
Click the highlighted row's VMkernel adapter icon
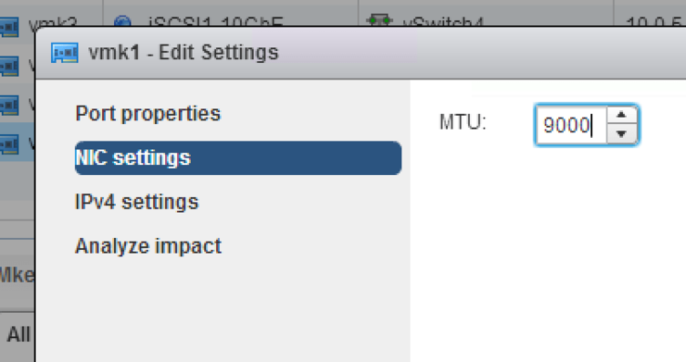tap(9, 144)
